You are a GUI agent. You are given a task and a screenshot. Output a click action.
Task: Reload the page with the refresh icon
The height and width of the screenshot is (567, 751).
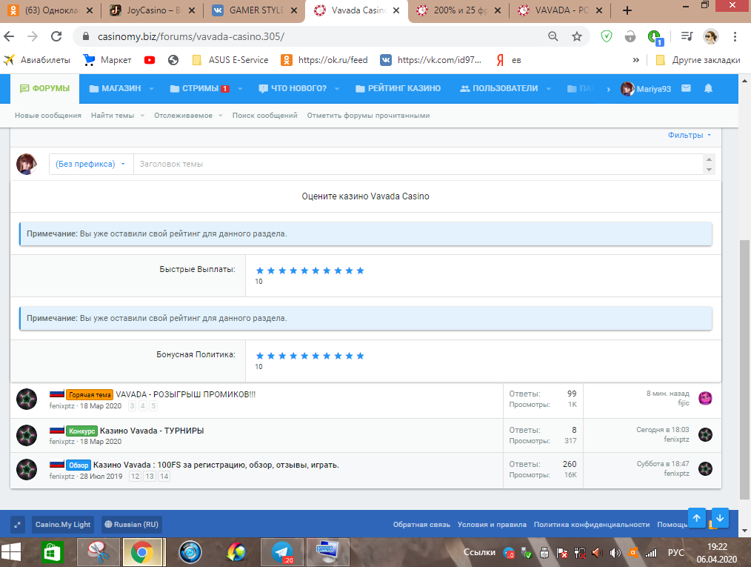(56, 36)
